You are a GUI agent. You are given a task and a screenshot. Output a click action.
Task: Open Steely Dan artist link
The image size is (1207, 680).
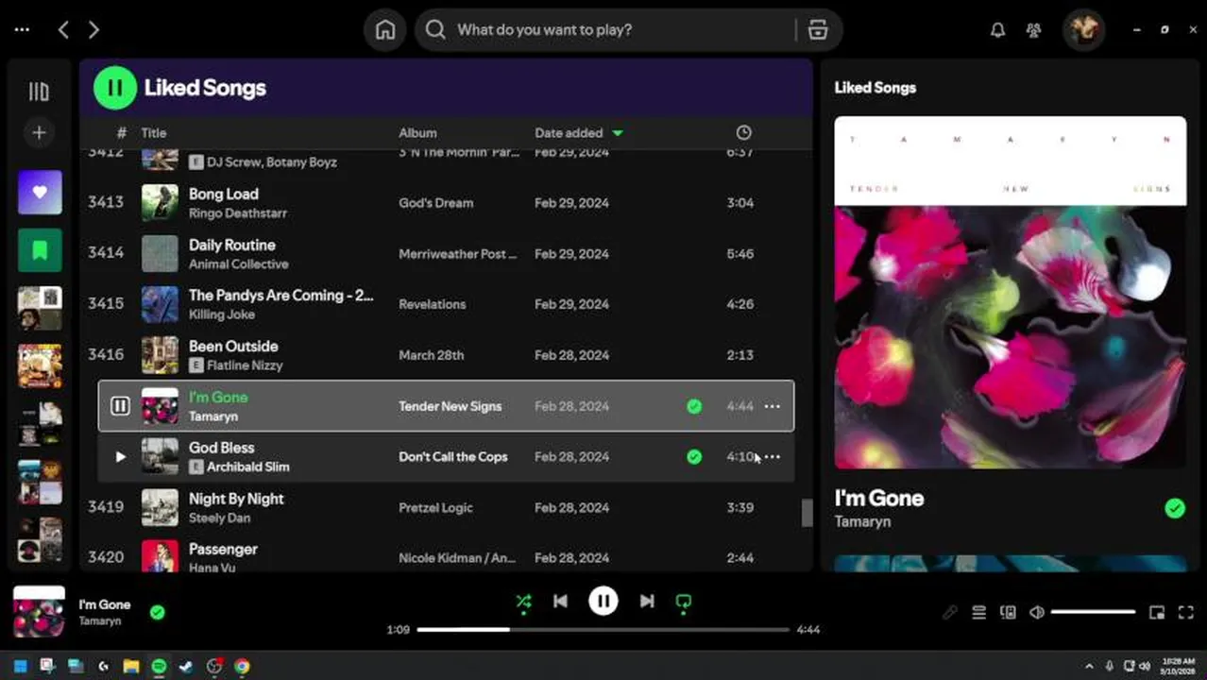[220, 518]
